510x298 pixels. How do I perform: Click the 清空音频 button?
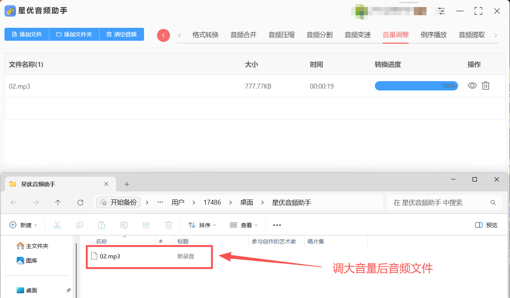(122, 34)
